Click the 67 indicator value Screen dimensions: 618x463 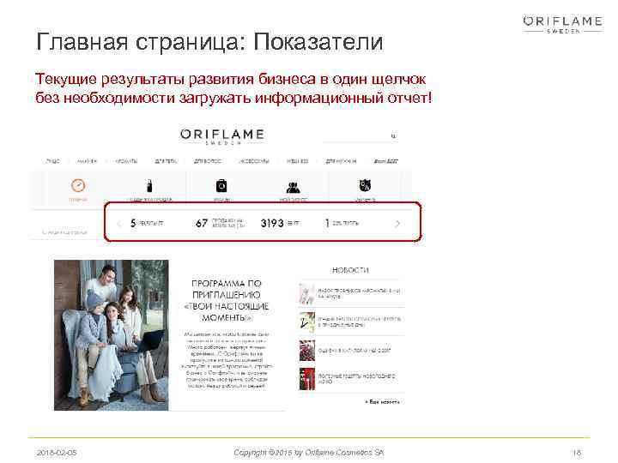tap(202, 223)
